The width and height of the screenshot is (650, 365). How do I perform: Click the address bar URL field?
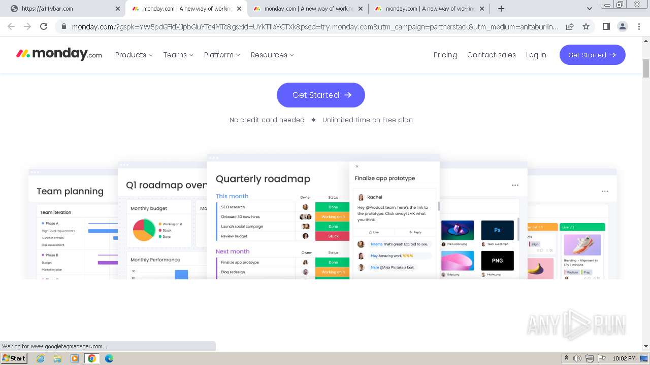[315, 26]
